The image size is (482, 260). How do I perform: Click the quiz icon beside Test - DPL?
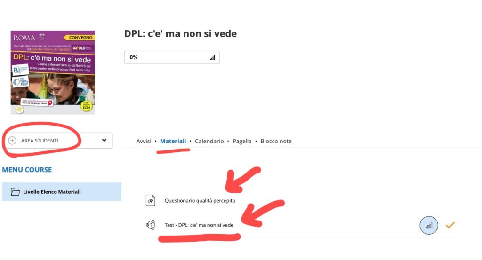(x=150, y=225)
